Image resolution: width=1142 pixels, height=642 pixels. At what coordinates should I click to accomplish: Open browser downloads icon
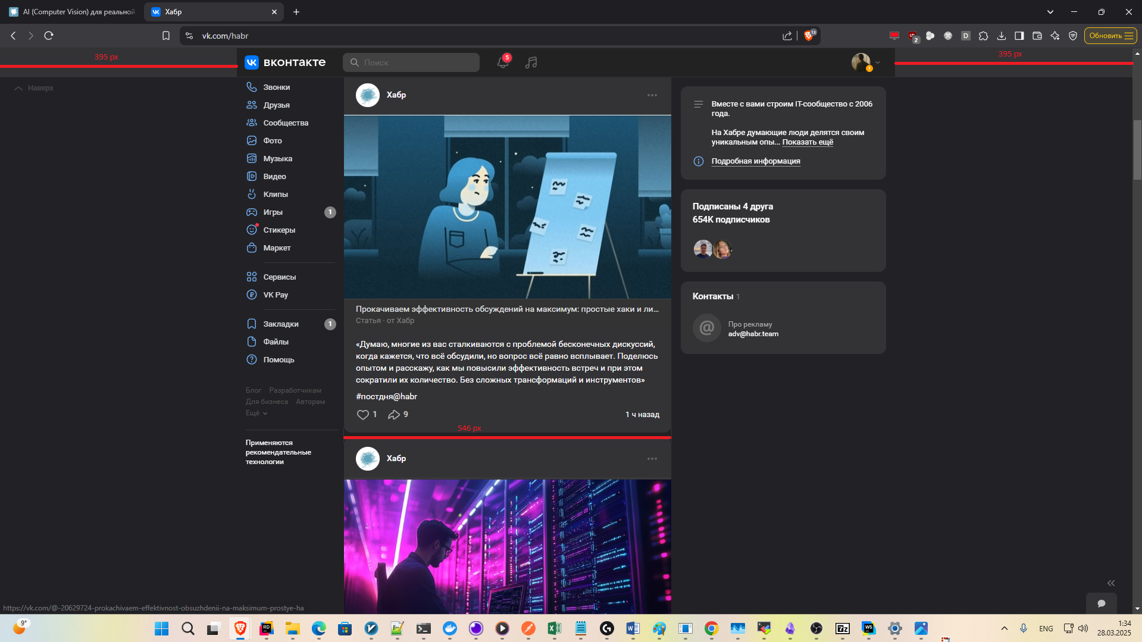pyautogui.click(x=1002, y=36)
